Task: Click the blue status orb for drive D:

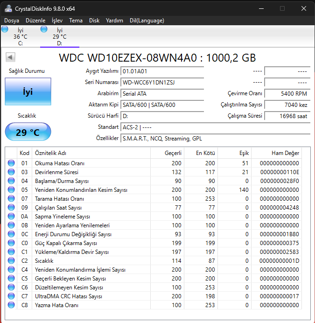Action: click(44, 29)
